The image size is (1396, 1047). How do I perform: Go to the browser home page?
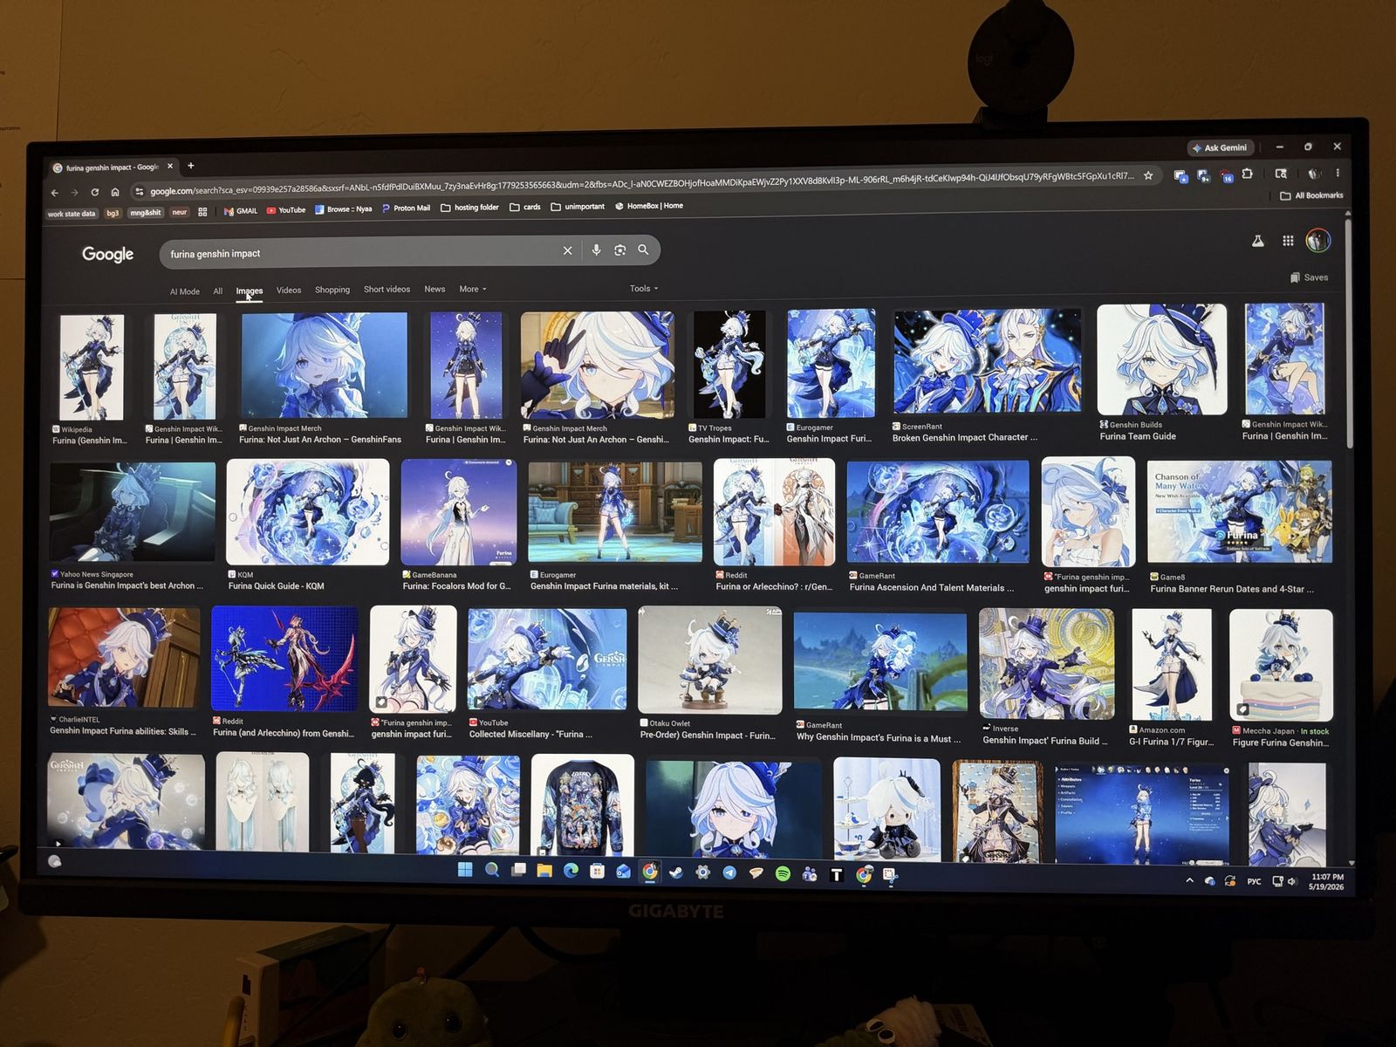point(115,192)
